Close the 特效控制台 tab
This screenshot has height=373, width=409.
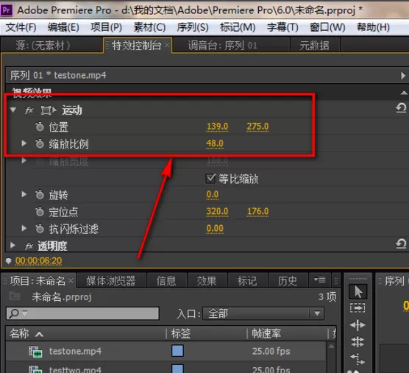pyautogui.click(x=167, y=45)
